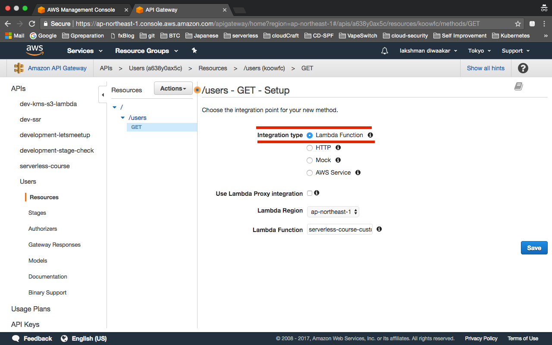
Task: Click inside the Lambda Function input field
Action: 339,229
